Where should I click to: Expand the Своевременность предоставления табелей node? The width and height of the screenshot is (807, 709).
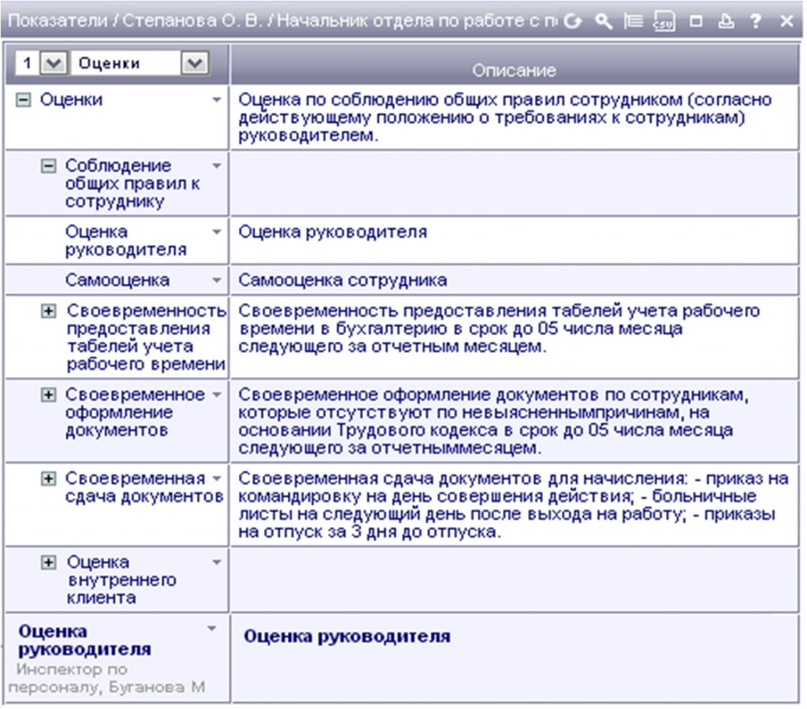(48, 311)
